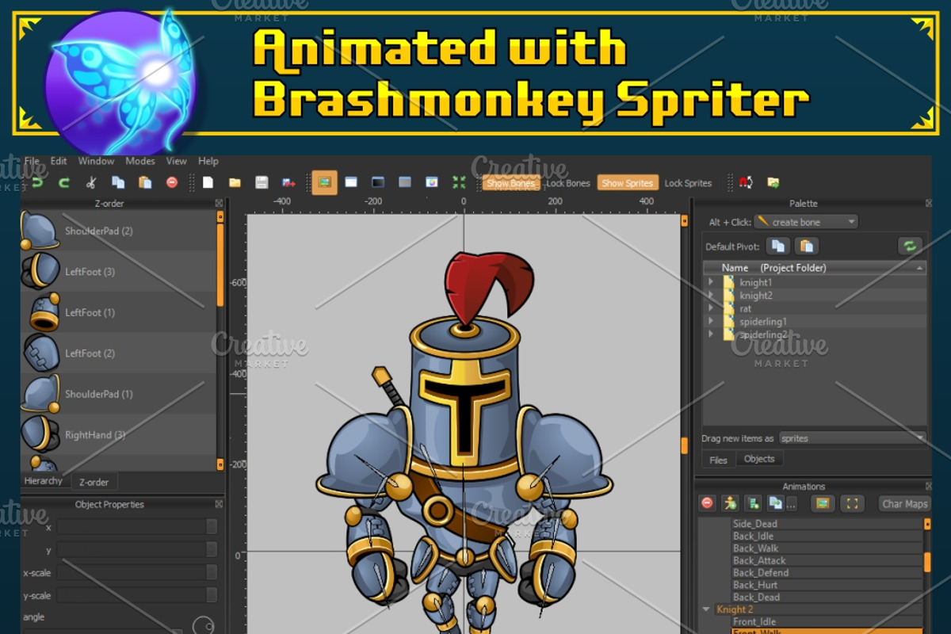Click the green expand arrows icon in toolbar
Image resolution: width=951 pixels, height=634 pixels.
(459, 183)
